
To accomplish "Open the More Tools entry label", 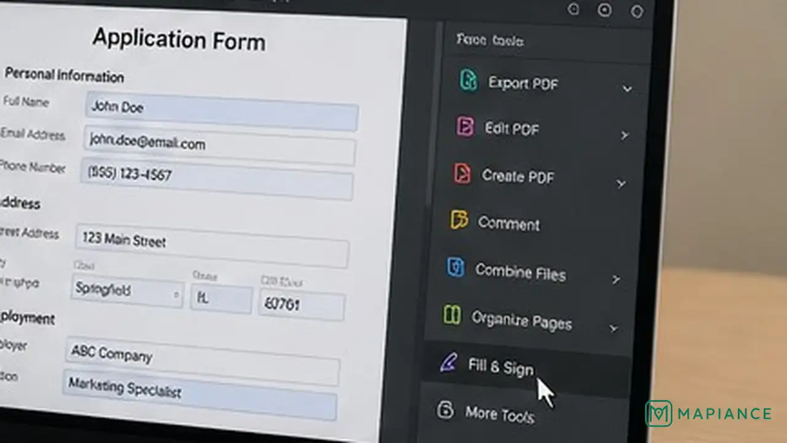I will click(499, 414).
